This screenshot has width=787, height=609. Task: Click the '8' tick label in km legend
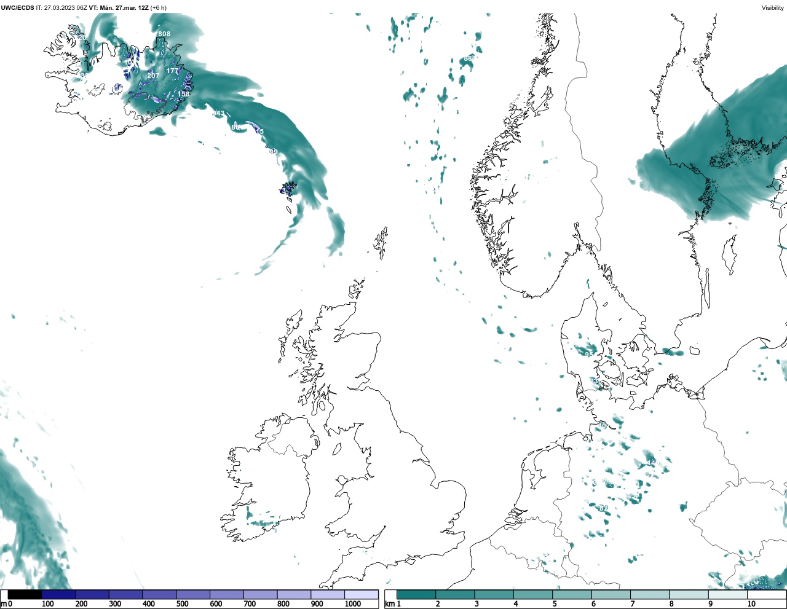pos(671,604)
